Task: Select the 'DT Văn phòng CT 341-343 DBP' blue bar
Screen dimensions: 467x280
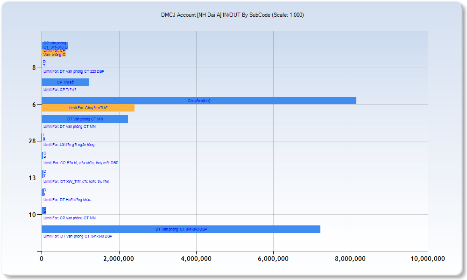Action: click(x=181, y=229)
